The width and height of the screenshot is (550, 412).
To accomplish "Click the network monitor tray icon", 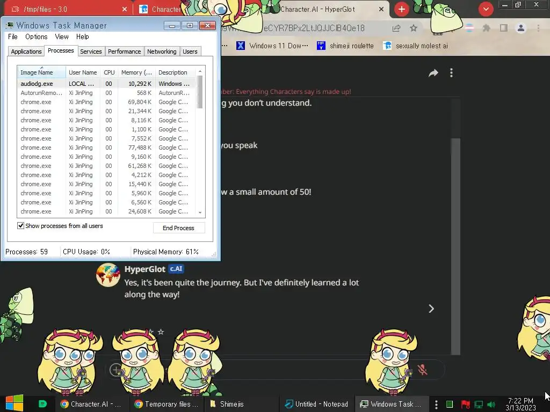I will click(x=478, y=404).
